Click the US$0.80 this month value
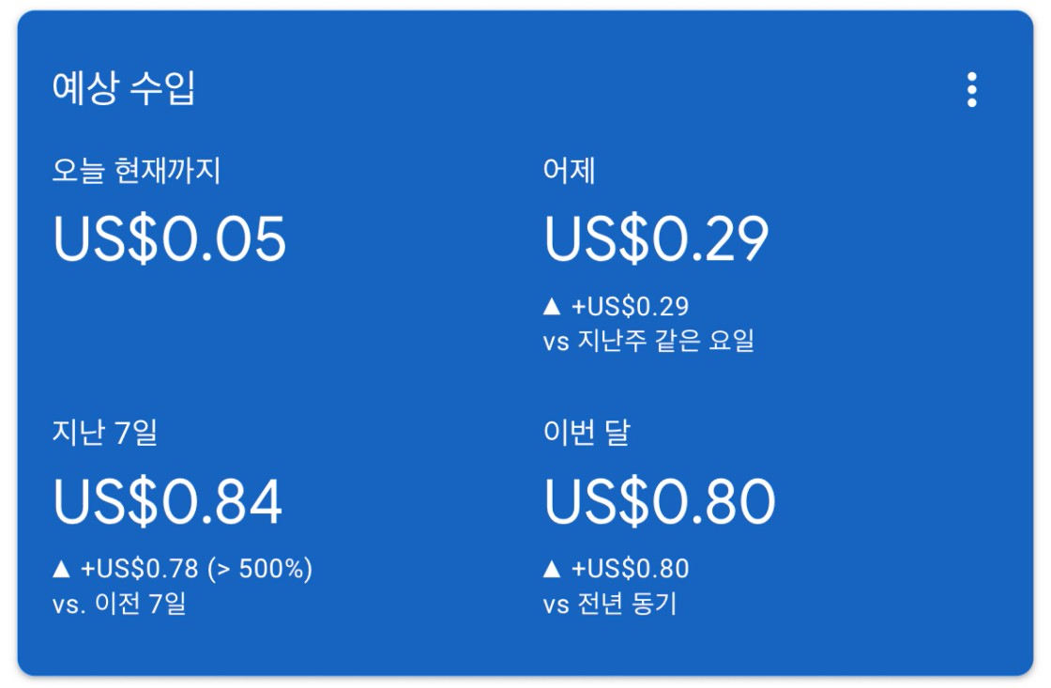This screenshot has width=1051, height=688. tap(660, 502)
